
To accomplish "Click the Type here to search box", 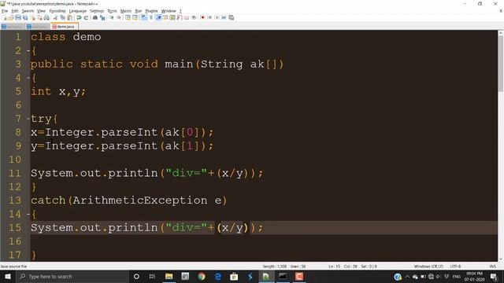I will 72,276.
